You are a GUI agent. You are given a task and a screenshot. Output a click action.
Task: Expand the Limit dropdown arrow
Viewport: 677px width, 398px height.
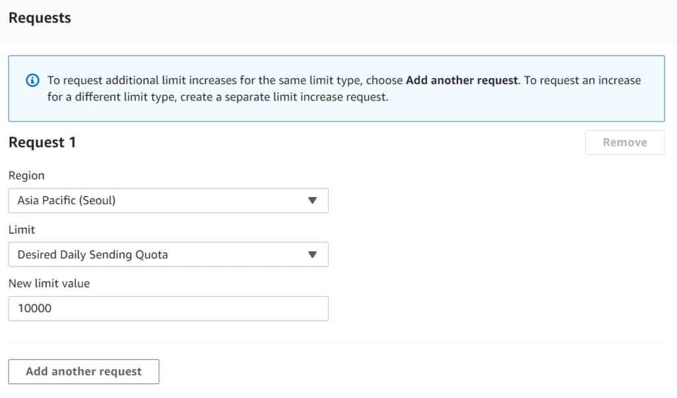point(313,255)
